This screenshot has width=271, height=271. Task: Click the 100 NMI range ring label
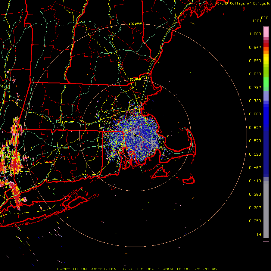click(135, 24)
